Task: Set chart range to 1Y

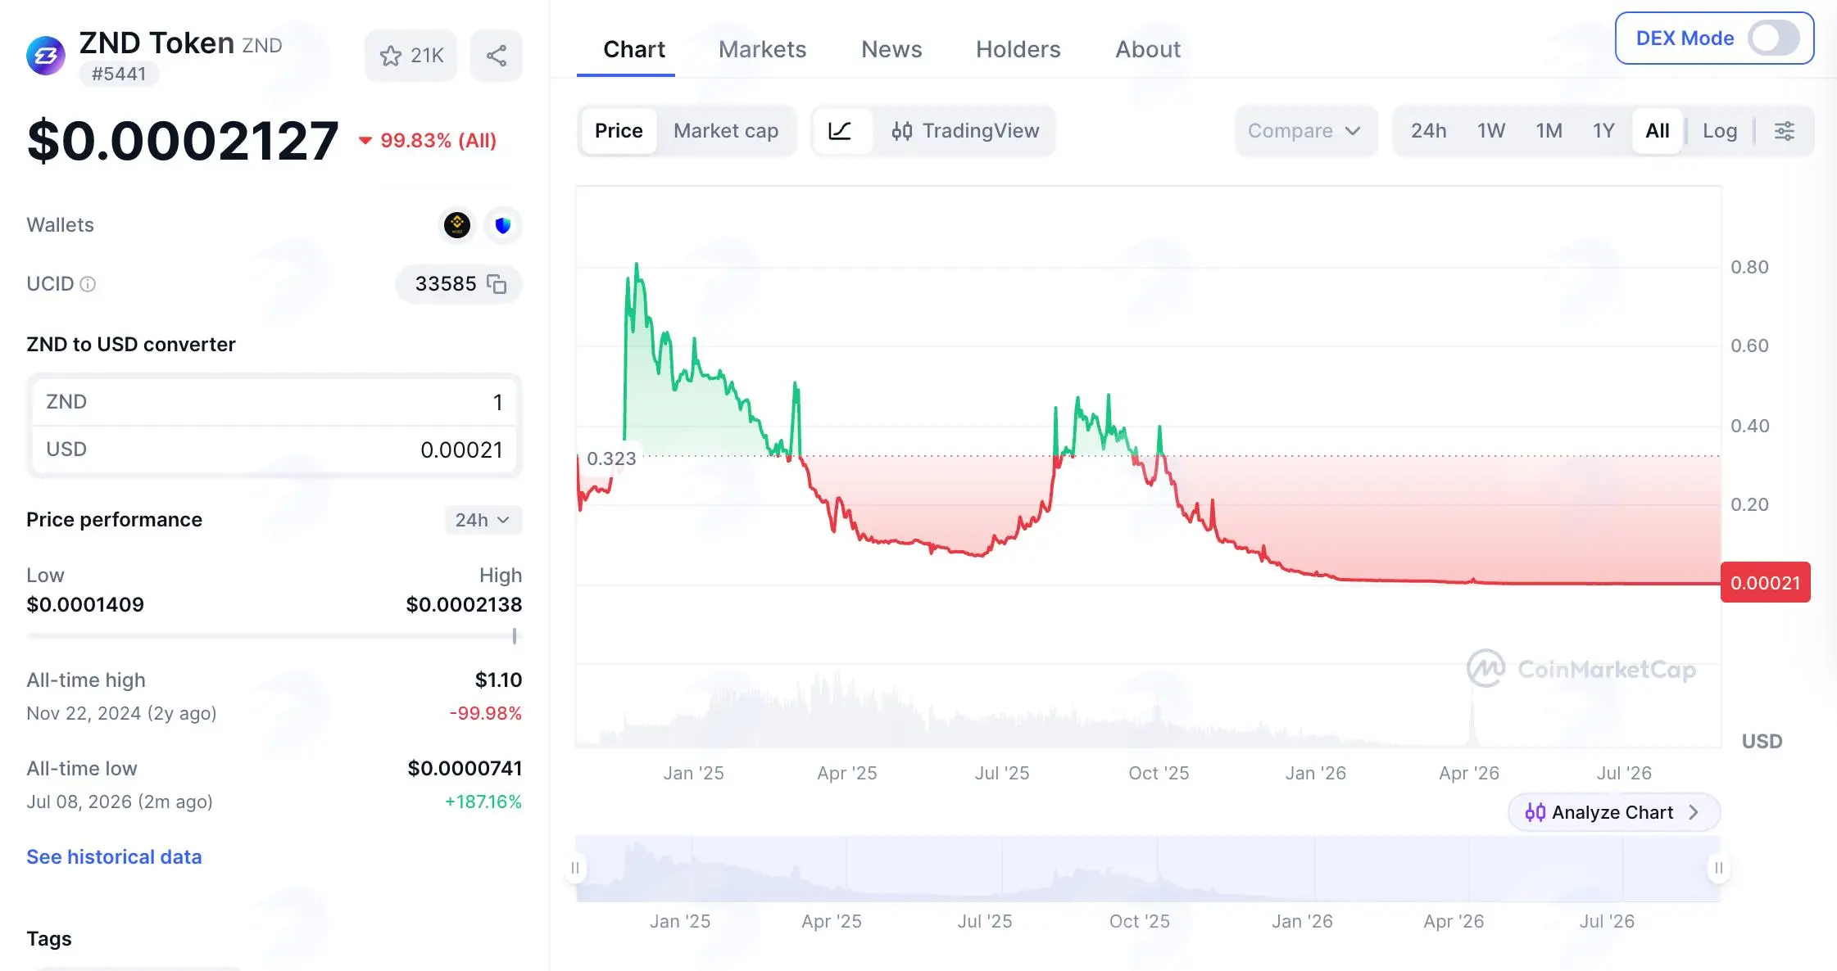Action: pyautogui.click(x=1603, y=131)
